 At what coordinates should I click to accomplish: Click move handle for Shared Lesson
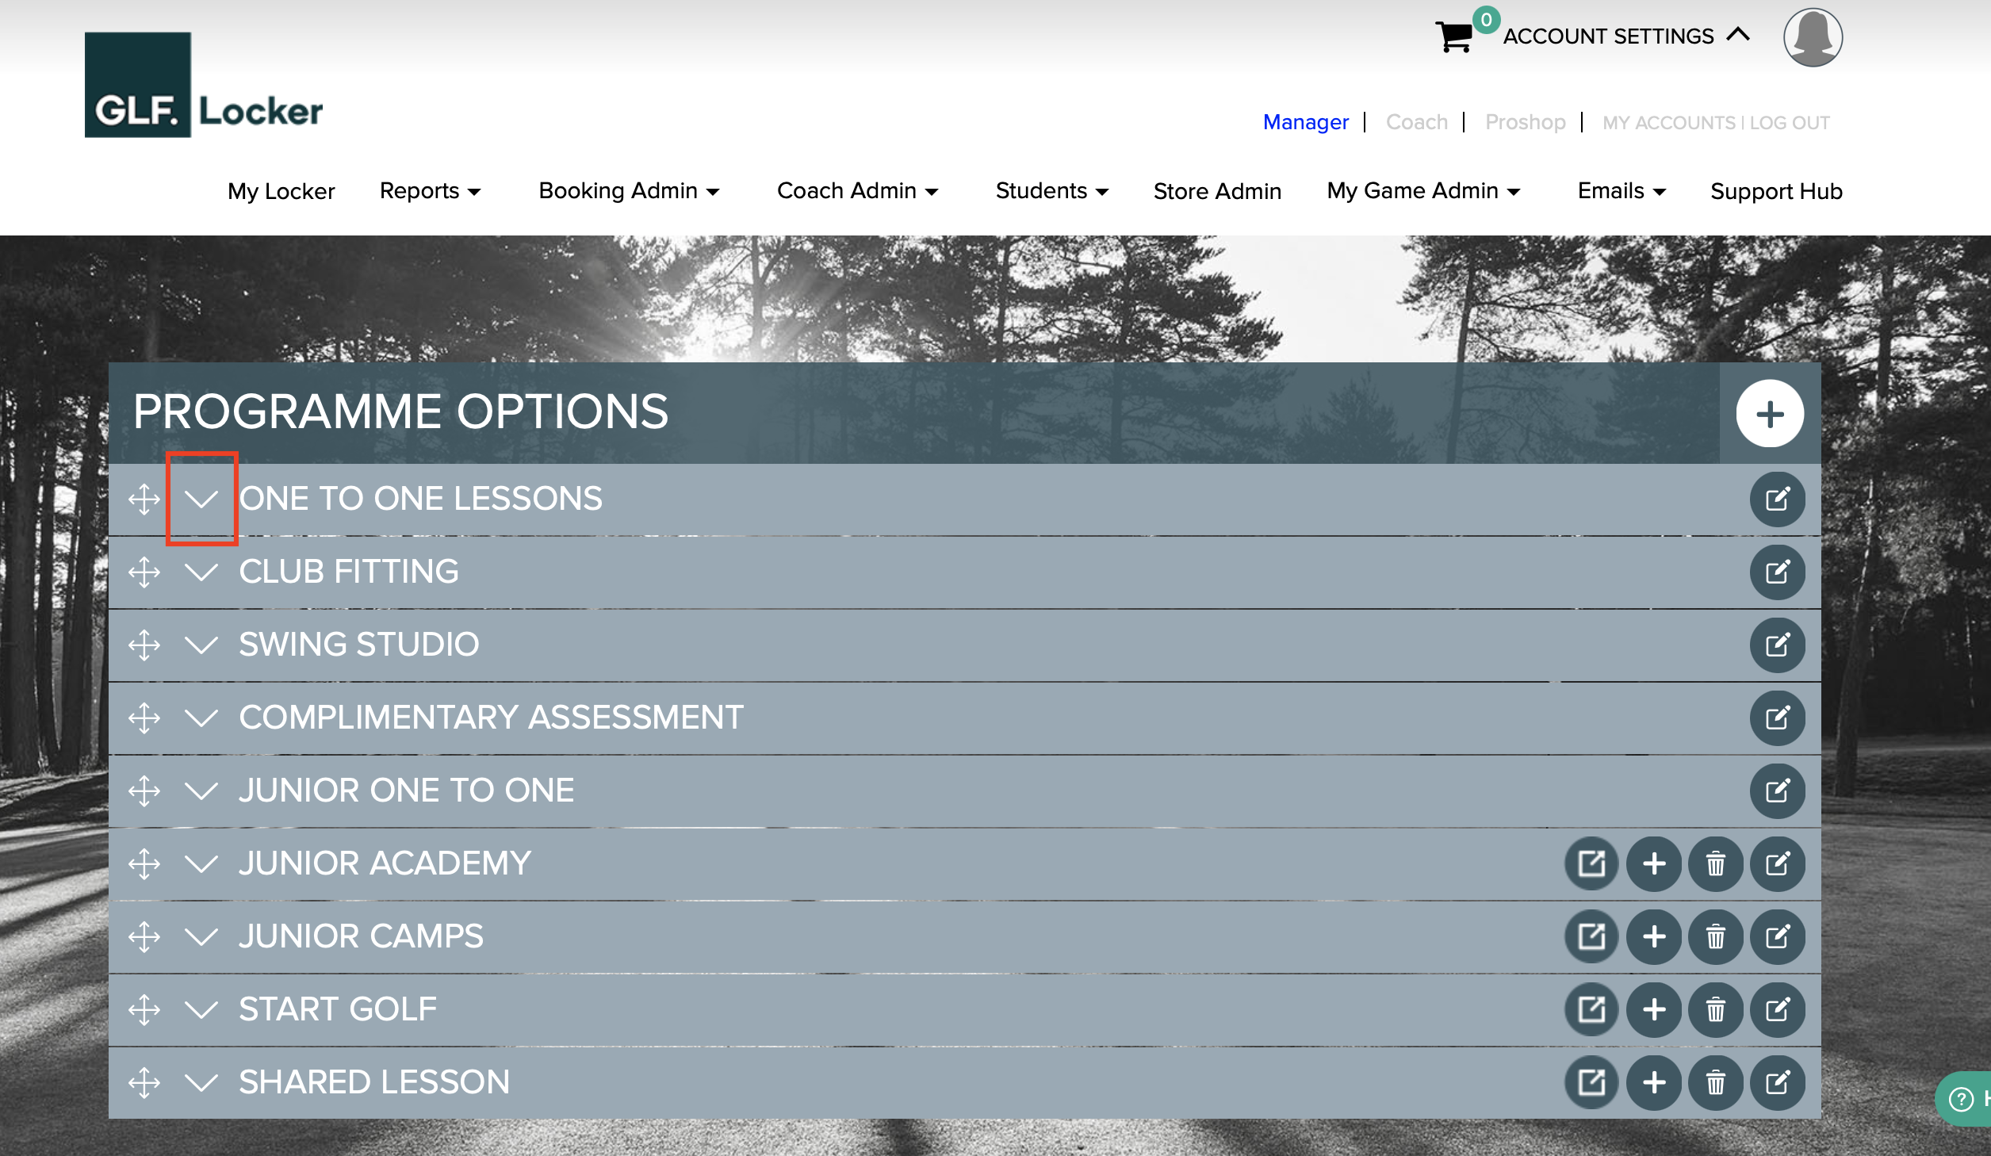[x=144, y=1082]
